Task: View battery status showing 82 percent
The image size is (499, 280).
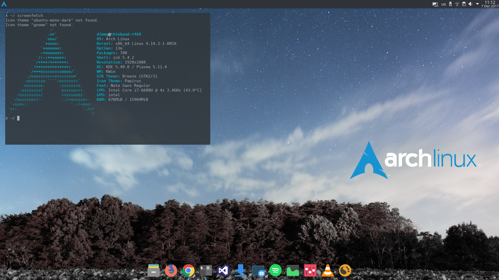Action: (x=435, y=4)
